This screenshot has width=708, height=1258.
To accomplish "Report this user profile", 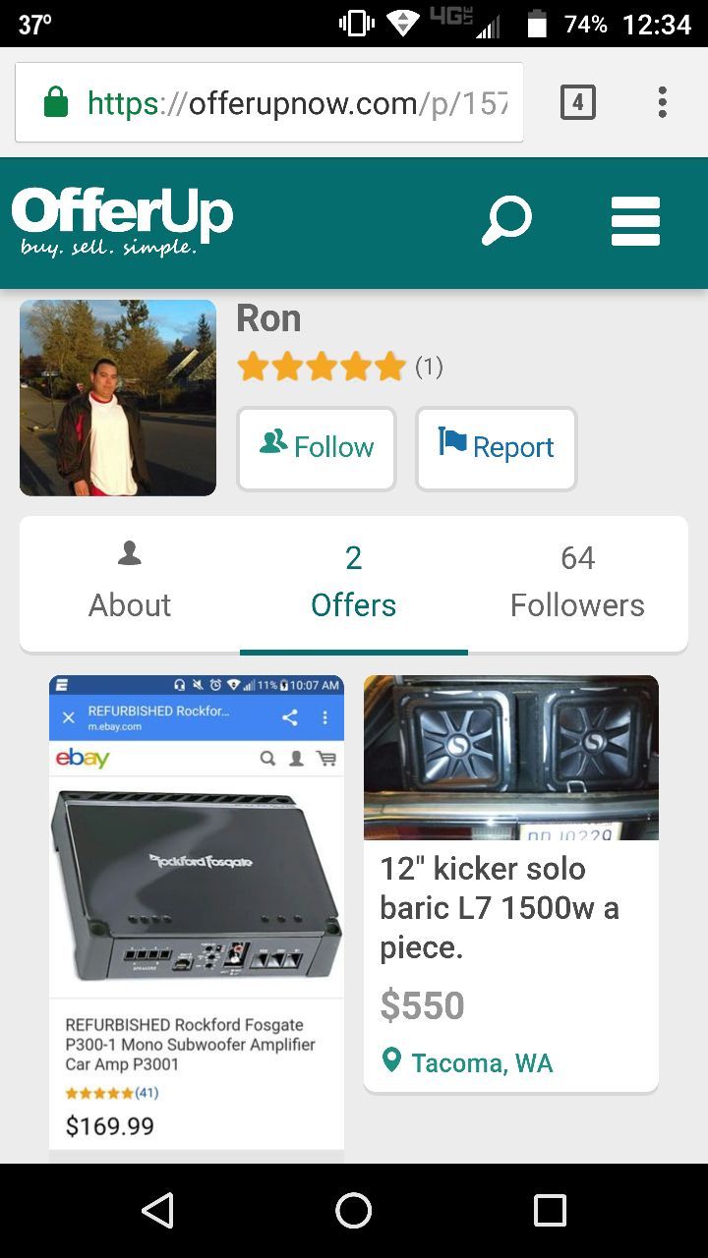I will pyautogui.click(x=496, y=448).
